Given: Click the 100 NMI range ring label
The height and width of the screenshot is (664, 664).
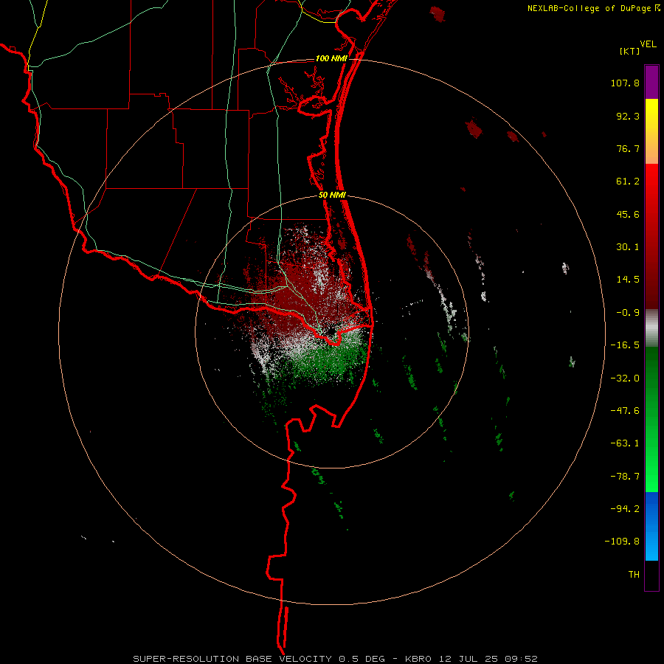Looking at the screenshot, I should [331, 58].
